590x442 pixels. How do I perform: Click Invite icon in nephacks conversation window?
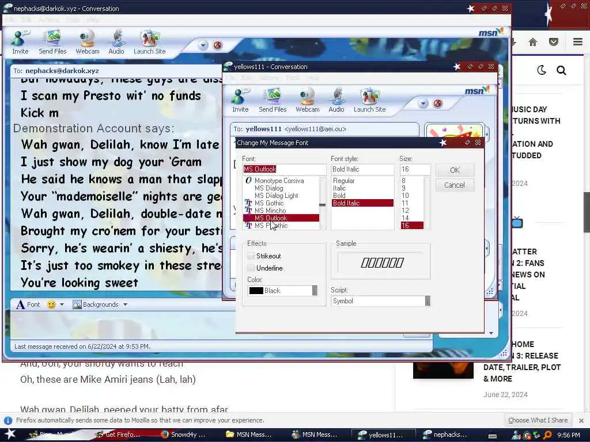(x=20, y=41)
